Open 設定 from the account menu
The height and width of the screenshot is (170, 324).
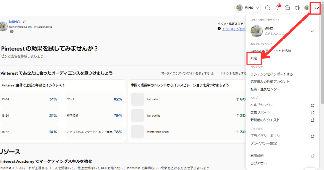(254, 58)
